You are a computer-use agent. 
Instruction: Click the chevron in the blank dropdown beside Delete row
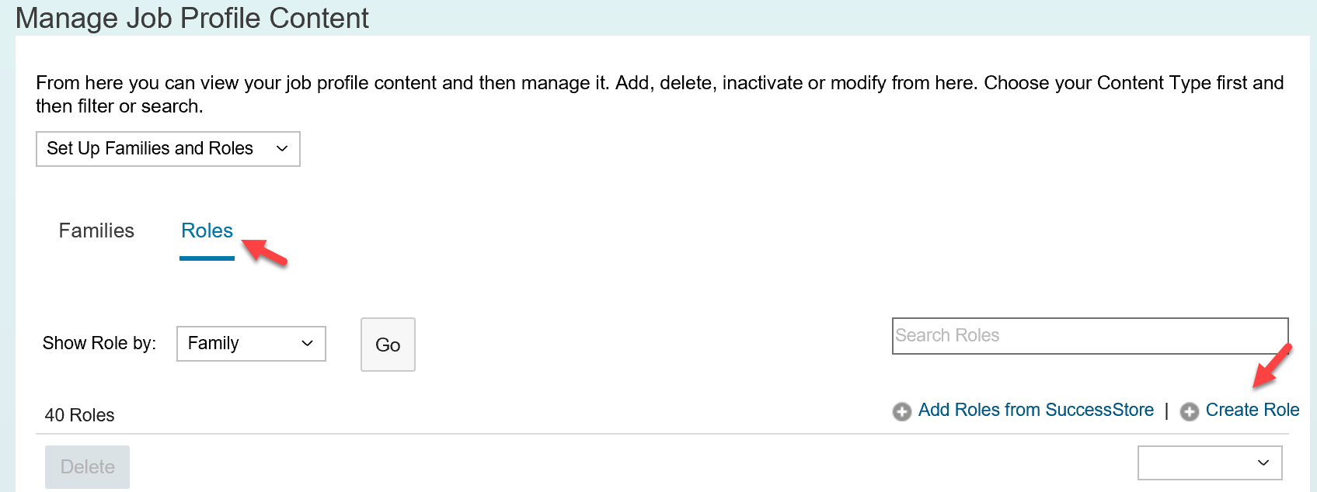pyautogui.click(x=1263, y=463)
